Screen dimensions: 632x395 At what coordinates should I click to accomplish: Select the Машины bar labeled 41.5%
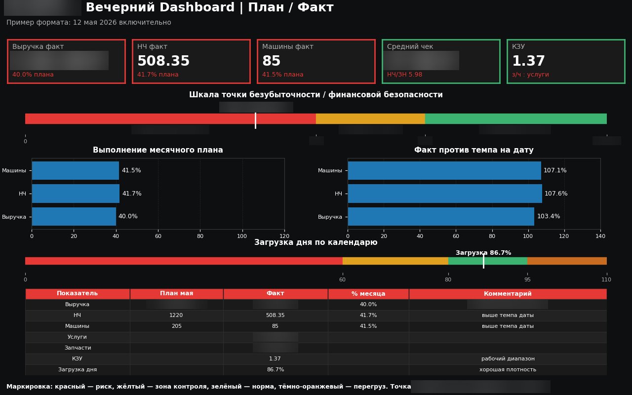[76, 170]
